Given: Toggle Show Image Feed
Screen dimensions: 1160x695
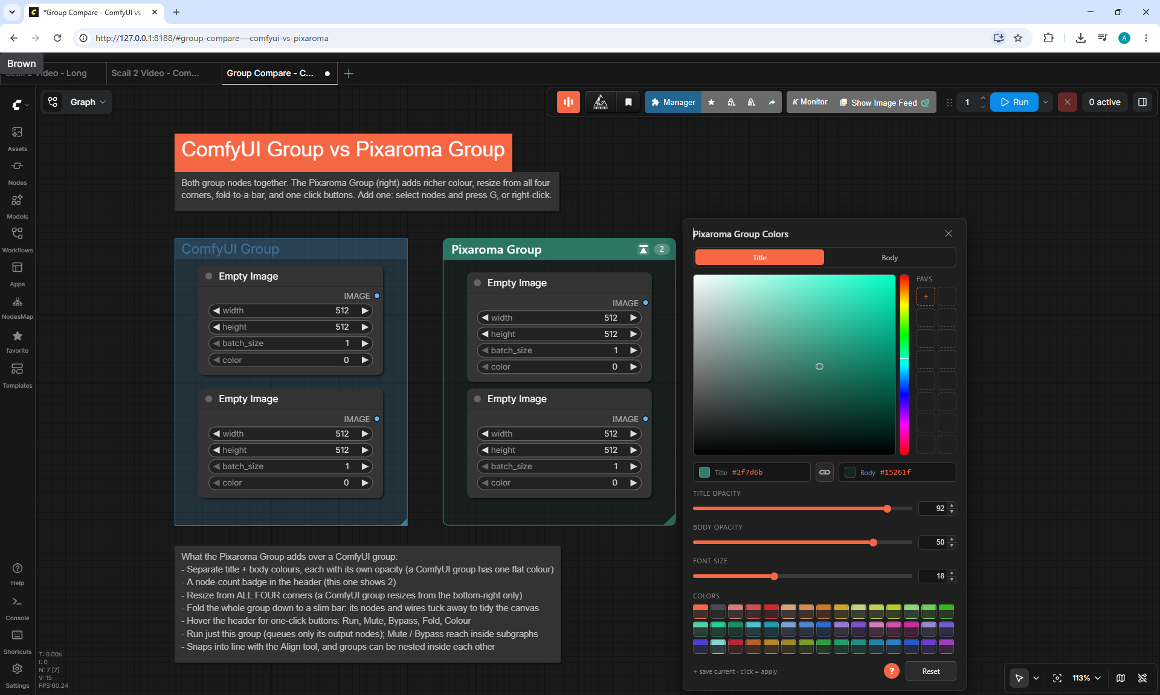Looking at the screenshot, I should click(x=884, y=102).
